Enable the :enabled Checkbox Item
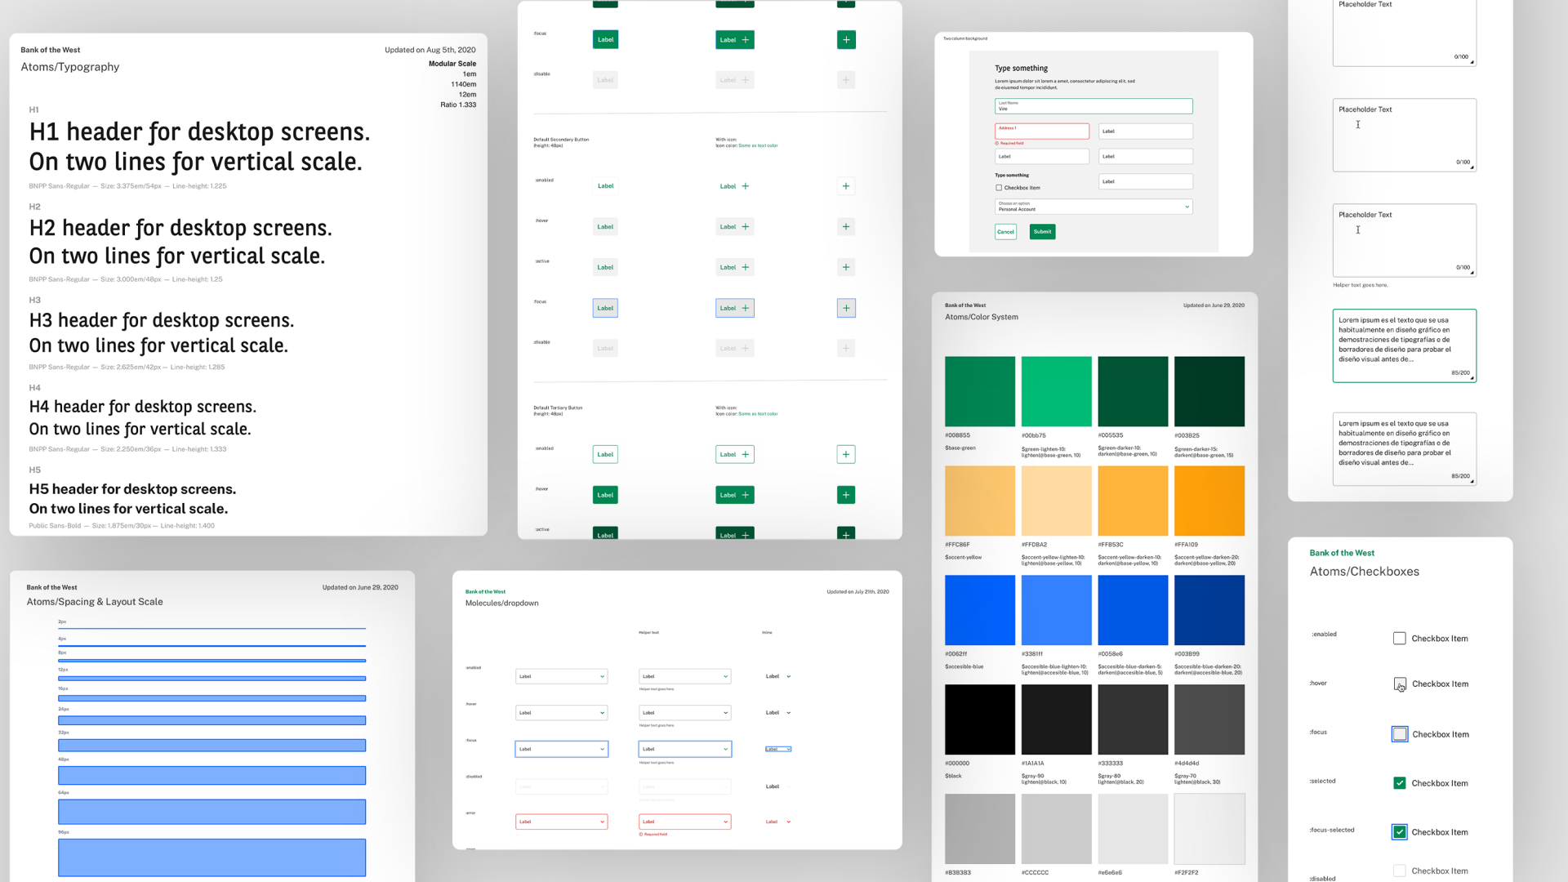 1400,638
